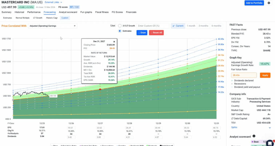Click the 15.67% earnings growth rate swatch
The image size is (275, 146).
pyautogui.click(x=265, y=64)
